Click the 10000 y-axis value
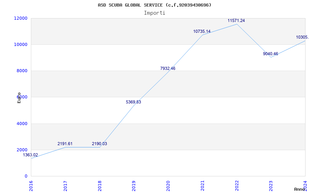The image size is (309, 193). 20,44
